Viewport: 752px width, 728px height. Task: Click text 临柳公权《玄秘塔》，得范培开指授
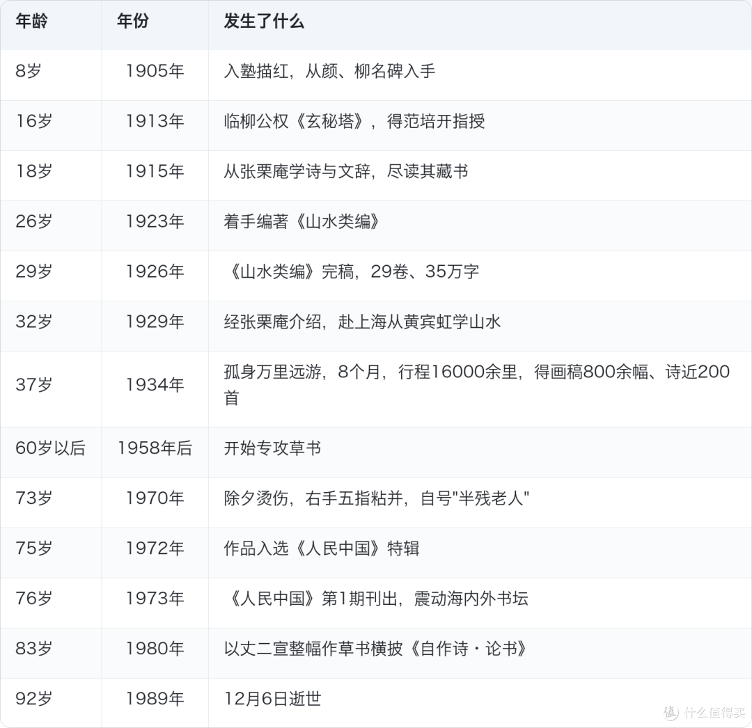pyautogui.click(x=354, y=121)
